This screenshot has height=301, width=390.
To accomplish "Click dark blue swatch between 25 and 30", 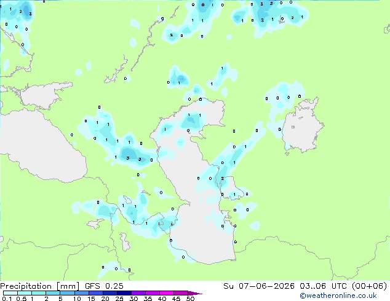I will pyautogui.click(x=124, y=293).
